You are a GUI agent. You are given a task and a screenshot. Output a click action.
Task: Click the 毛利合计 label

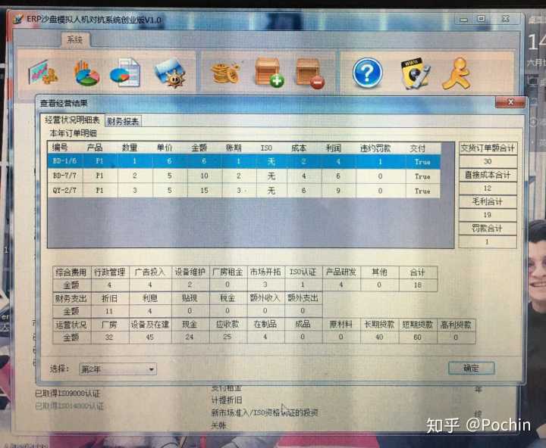[488, 201]
